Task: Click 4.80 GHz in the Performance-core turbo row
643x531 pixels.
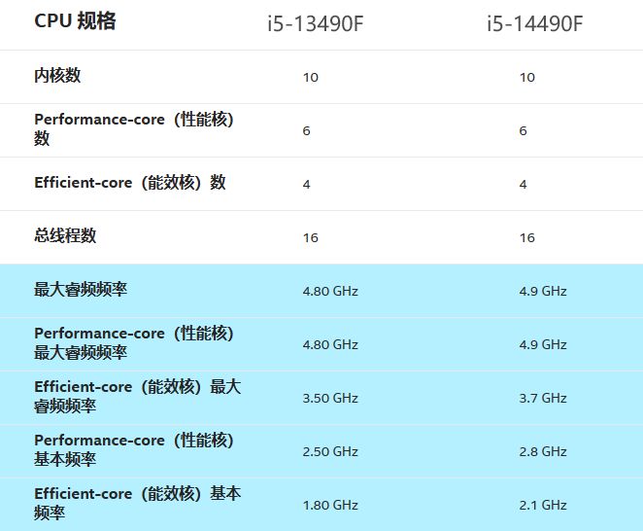Action: click(330, 344)
